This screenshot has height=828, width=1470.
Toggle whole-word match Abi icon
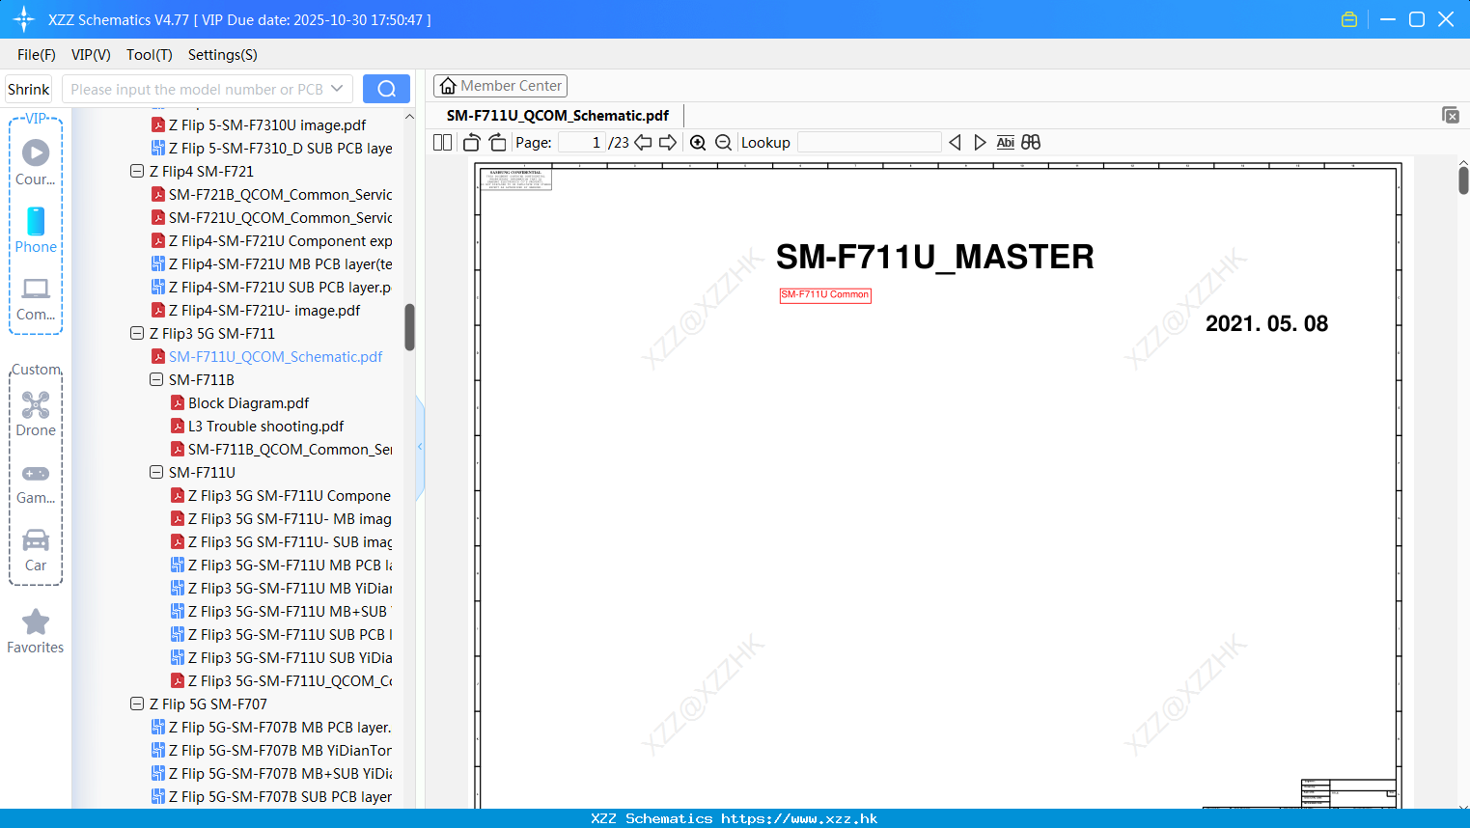pos(1005,143)
